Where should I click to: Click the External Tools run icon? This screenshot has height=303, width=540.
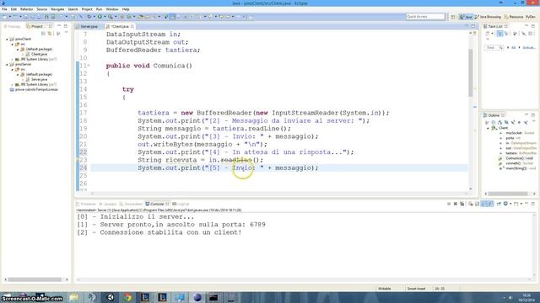pyautogui.click(x=111, y=17)
